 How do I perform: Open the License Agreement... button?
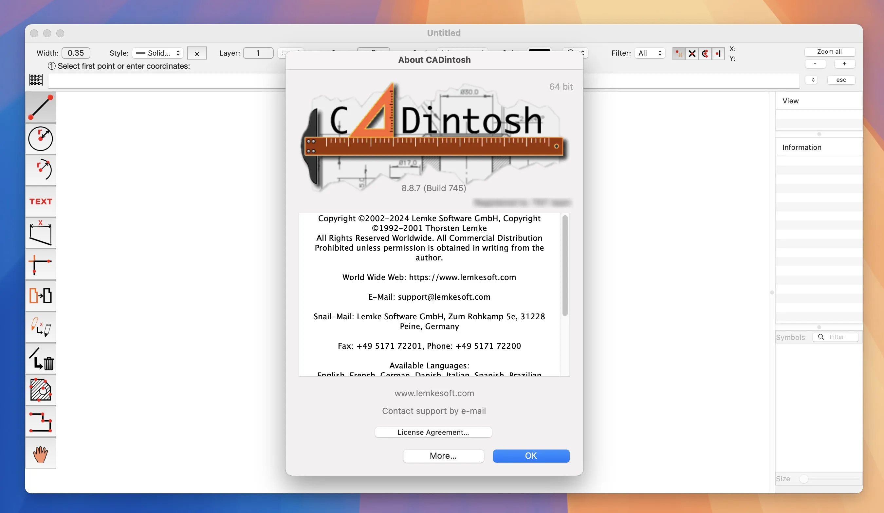click(x=433, y=432)
